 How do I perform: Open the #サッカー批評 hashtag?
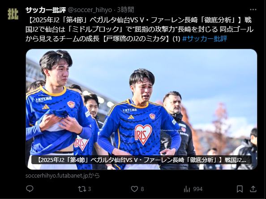[x=205, y=39]
